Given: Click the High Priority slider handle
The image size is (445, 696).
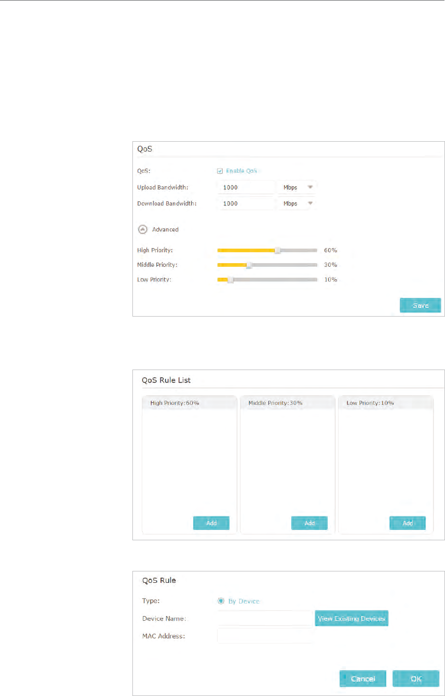Looking at the screenshot, I should [x=278, y=250].
